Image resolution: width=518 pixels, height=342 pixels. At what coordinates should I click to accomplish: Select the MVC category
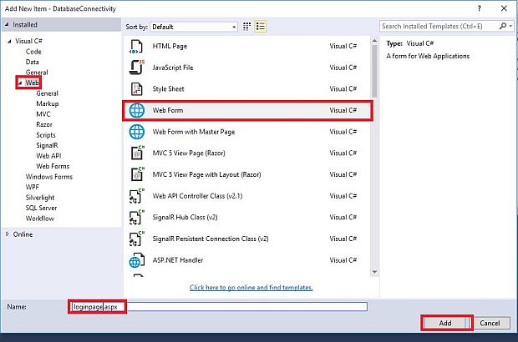pos(43,114)
